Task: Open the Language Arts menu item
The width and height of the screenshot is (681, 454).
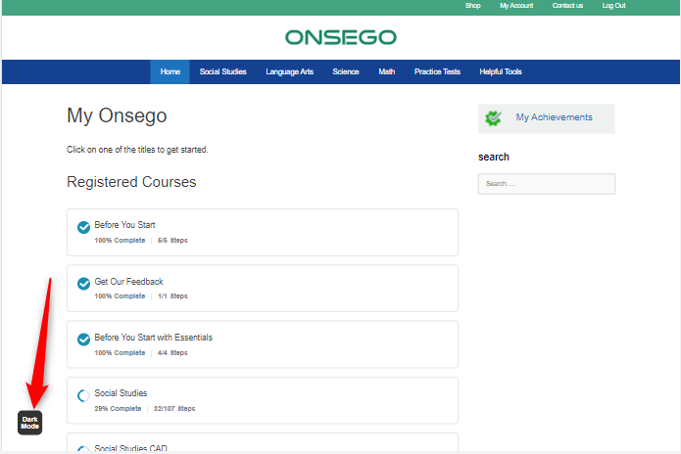Action: [289, 72]
